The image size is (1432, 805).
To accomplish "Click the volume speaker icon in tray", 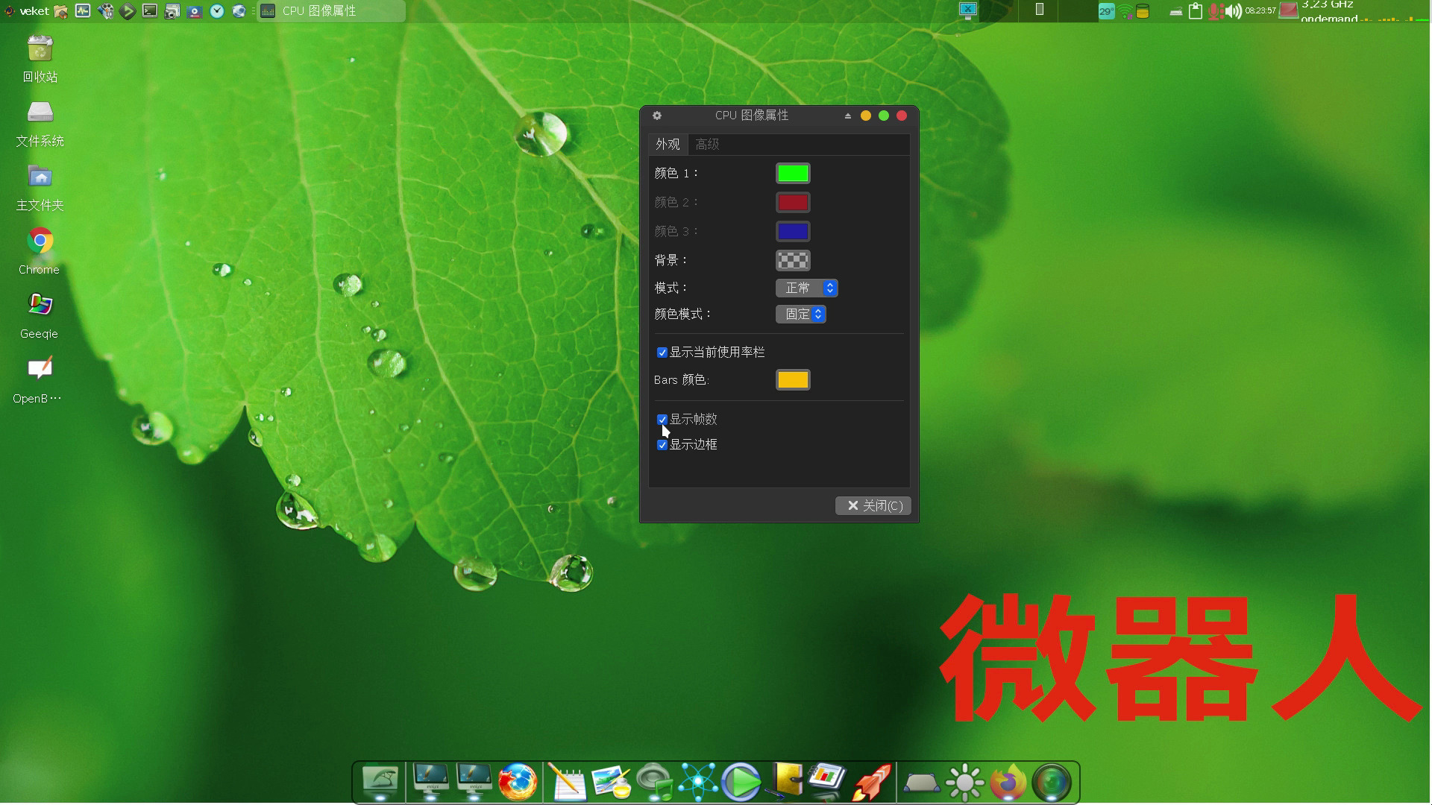I will tap(1234, 10).
